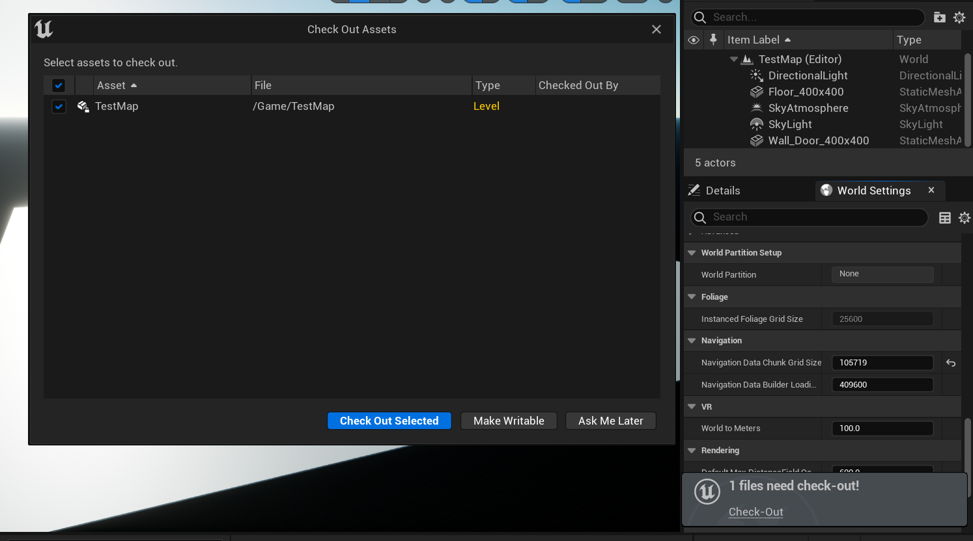This screenshot has height=541, width=973.
Task: Select the World Settings tab
Action: pyautogui.click(x=873, y=191)
